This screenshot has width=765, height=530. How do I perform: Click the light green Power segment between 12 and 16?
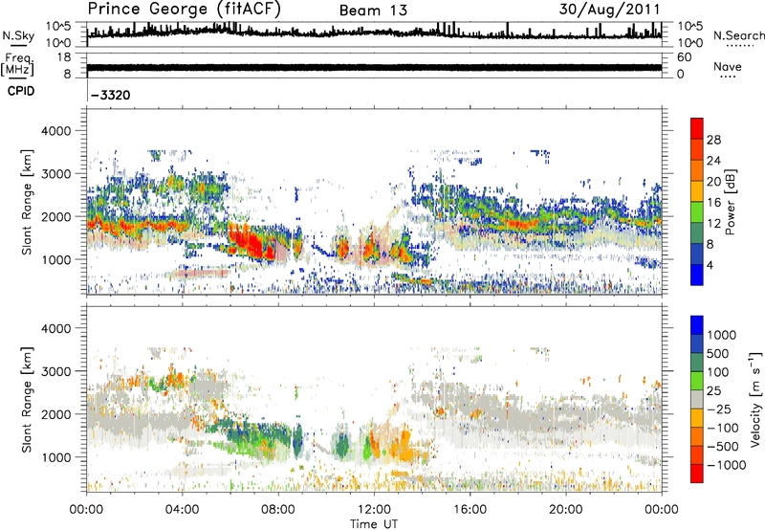tap(697, 211)
